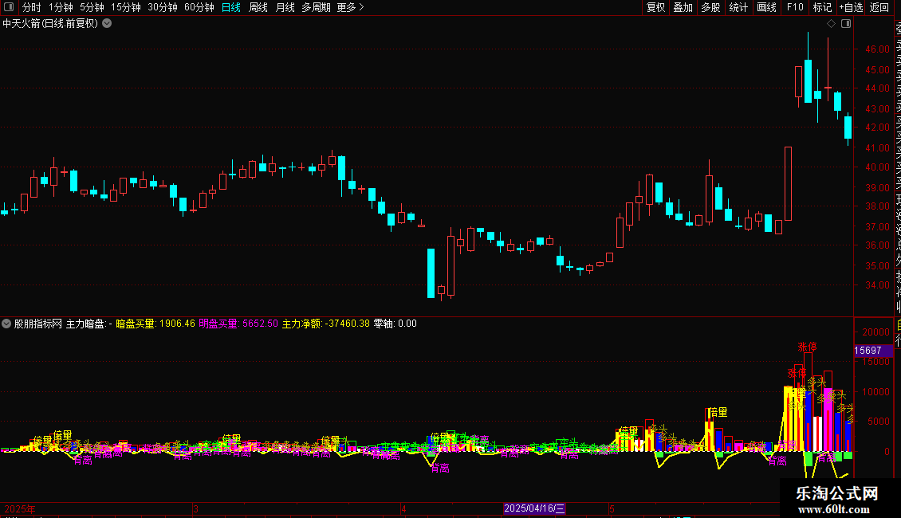Select the 1分钟 timeframe
The height and width of the screenshot is (518, 901).
coord(61,7)
